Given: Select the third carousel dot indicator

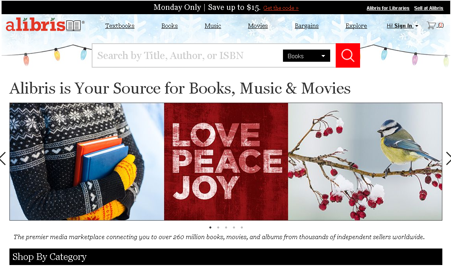Looking at the screenshot, I should click(x=226, y=227).
